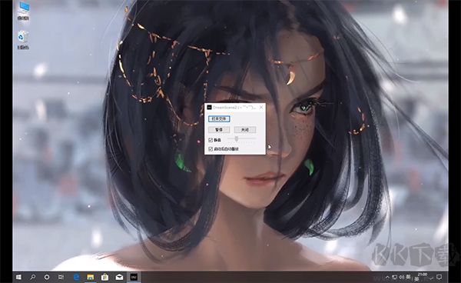The height and width of the screenshot is (283, 461).
Task: Select the Recycle Bin desktop icon
Action: click(x=22, y=40)
